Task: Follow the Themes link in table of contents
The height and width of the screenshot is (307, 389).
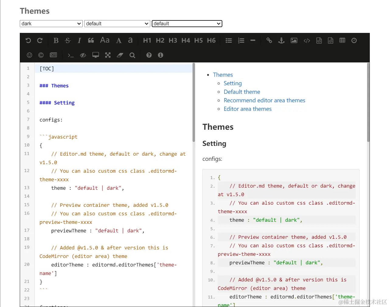Action: (x=223, y=75)
